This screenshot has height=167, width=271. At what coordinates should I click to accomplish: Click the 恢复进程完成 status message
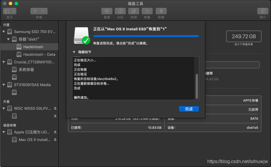(x=121, y=43)
